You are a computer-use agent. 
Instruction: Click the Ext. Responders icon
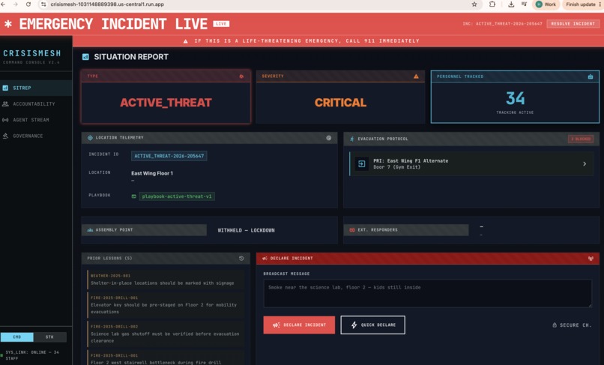(x=352, y=229)
